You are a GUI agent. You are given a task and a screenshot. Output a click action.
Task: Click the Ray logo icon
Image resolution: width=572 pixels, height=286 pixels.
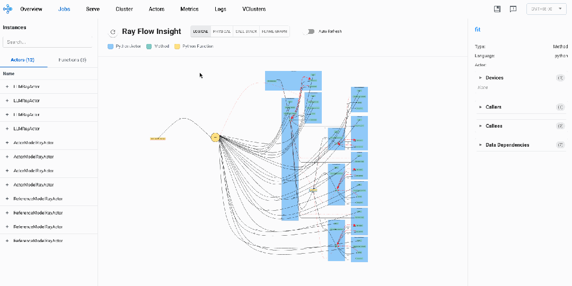click(x=7, y=9)
